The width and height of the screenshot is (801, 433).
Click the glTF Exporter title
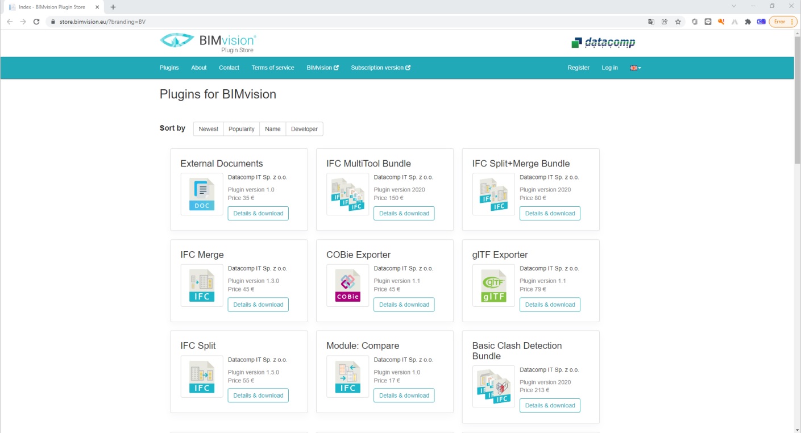tap(500, 255)
